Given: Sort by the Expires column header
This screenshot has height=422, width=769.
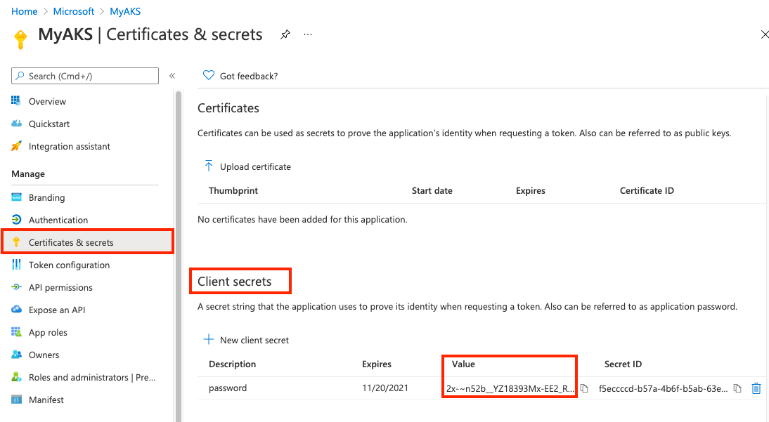Looking at the screenshot, I should (x=377, y=364).
